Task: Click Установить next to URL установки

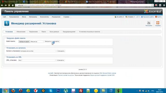Action: pos(60,60)
